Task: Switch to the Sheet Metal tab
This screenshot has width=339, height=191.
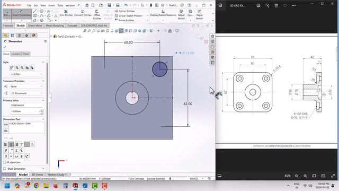Action: coord(35,25)
